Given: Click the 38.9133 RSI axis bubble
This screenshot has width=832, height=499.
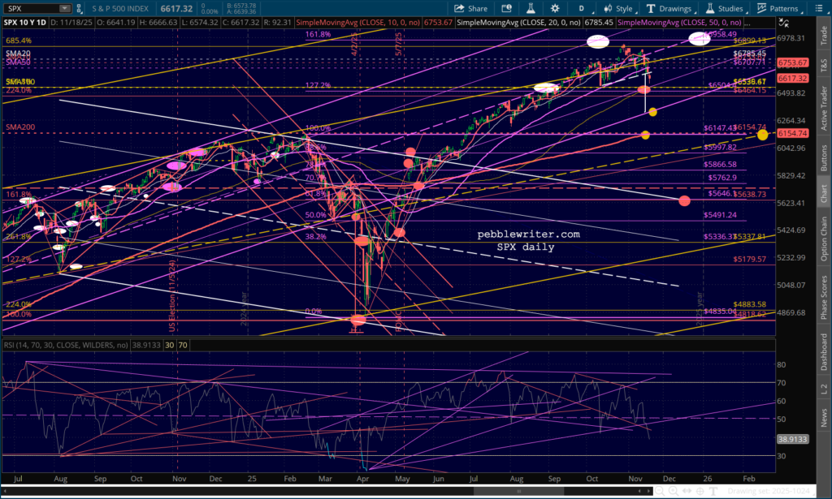Looking at the screenshot, I should 793,439.
